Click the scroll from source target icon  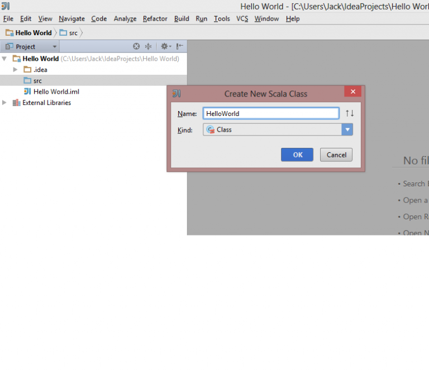(x=136, y=47)
